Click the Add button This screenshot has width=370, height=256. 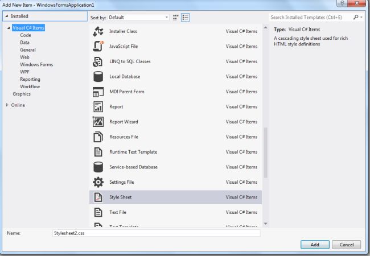(x=315, y=245)
